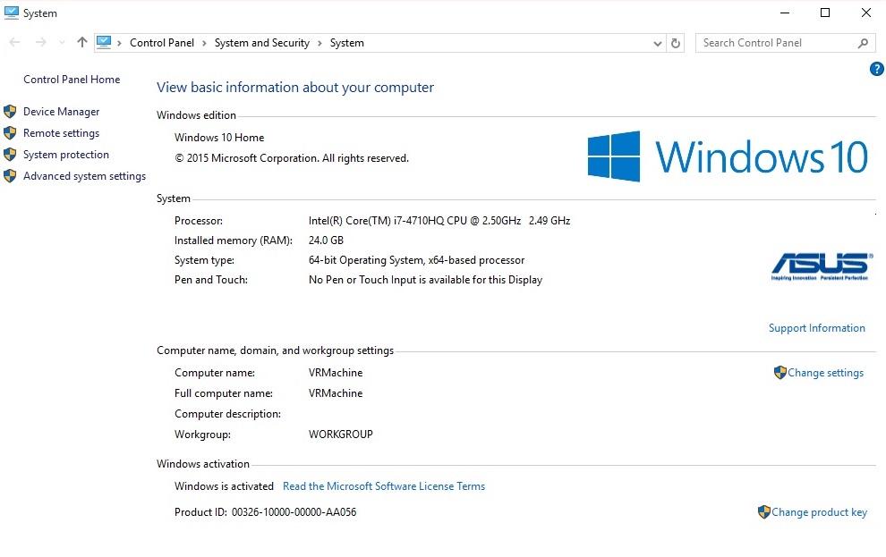886x557 pixels.
Task: Select the 2015 Microsoft Corporation copyright text
Action: pyautogui.click(x=292, y=158)
